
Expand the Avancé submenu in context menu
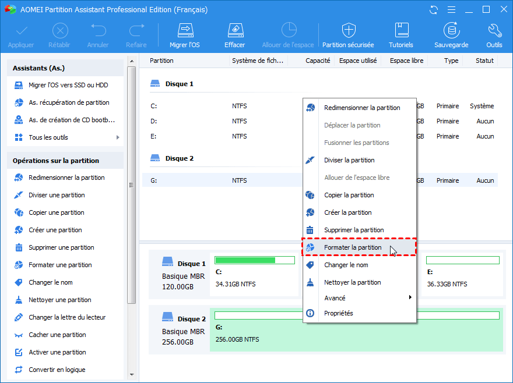[x=359, y=298]
